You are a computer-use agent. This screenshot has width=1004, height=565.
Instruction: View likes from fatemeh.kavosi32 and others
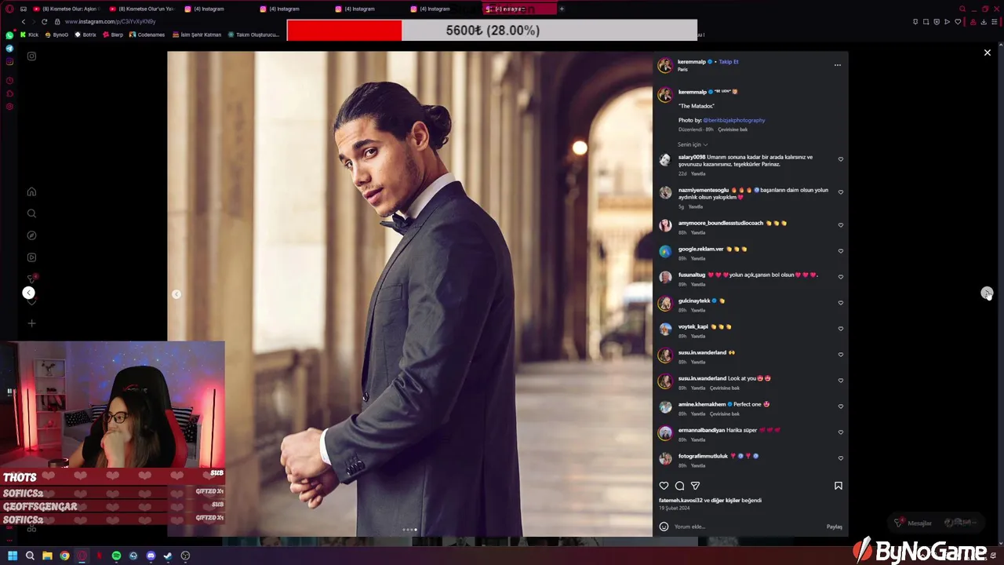tap(710, 500)
